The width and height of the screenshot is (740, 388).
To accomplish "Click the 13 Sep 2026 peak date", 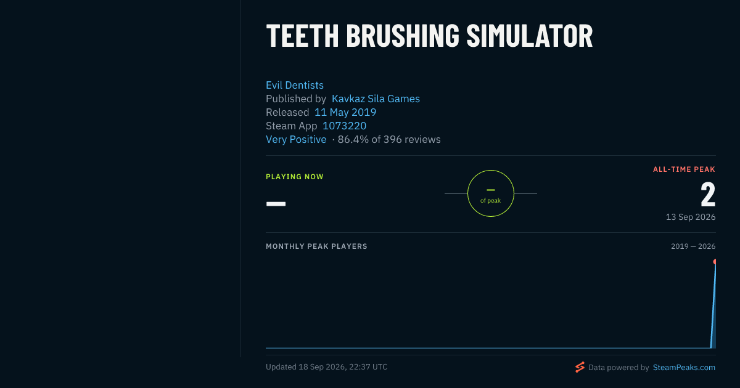I will click(x=691, y=217).
